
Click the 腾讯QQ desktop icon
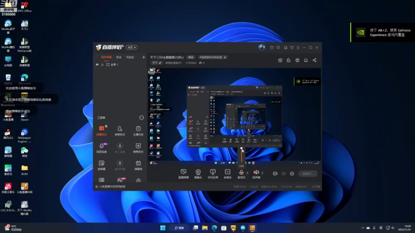8,134
